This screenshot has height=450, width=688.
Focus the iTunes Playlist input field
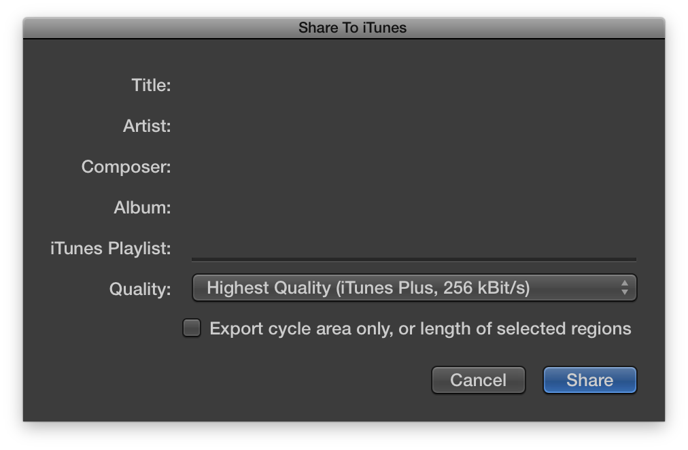[x=413, y=249]
